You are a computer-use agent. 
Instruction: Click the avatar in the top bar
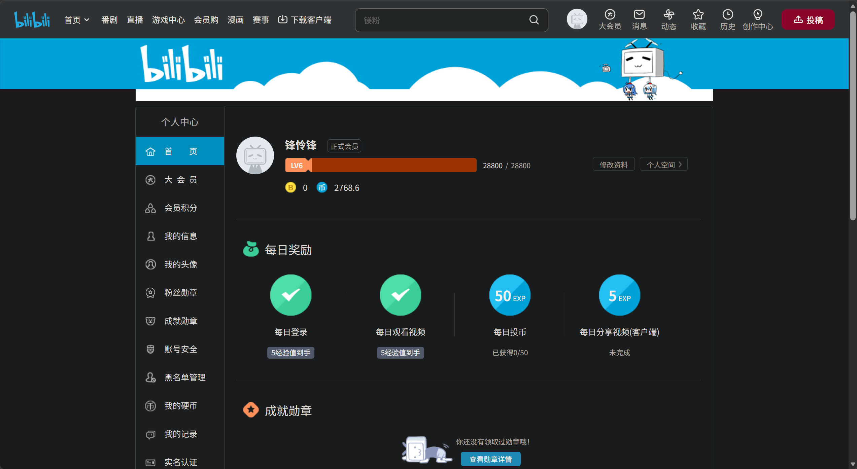point(577,19)
